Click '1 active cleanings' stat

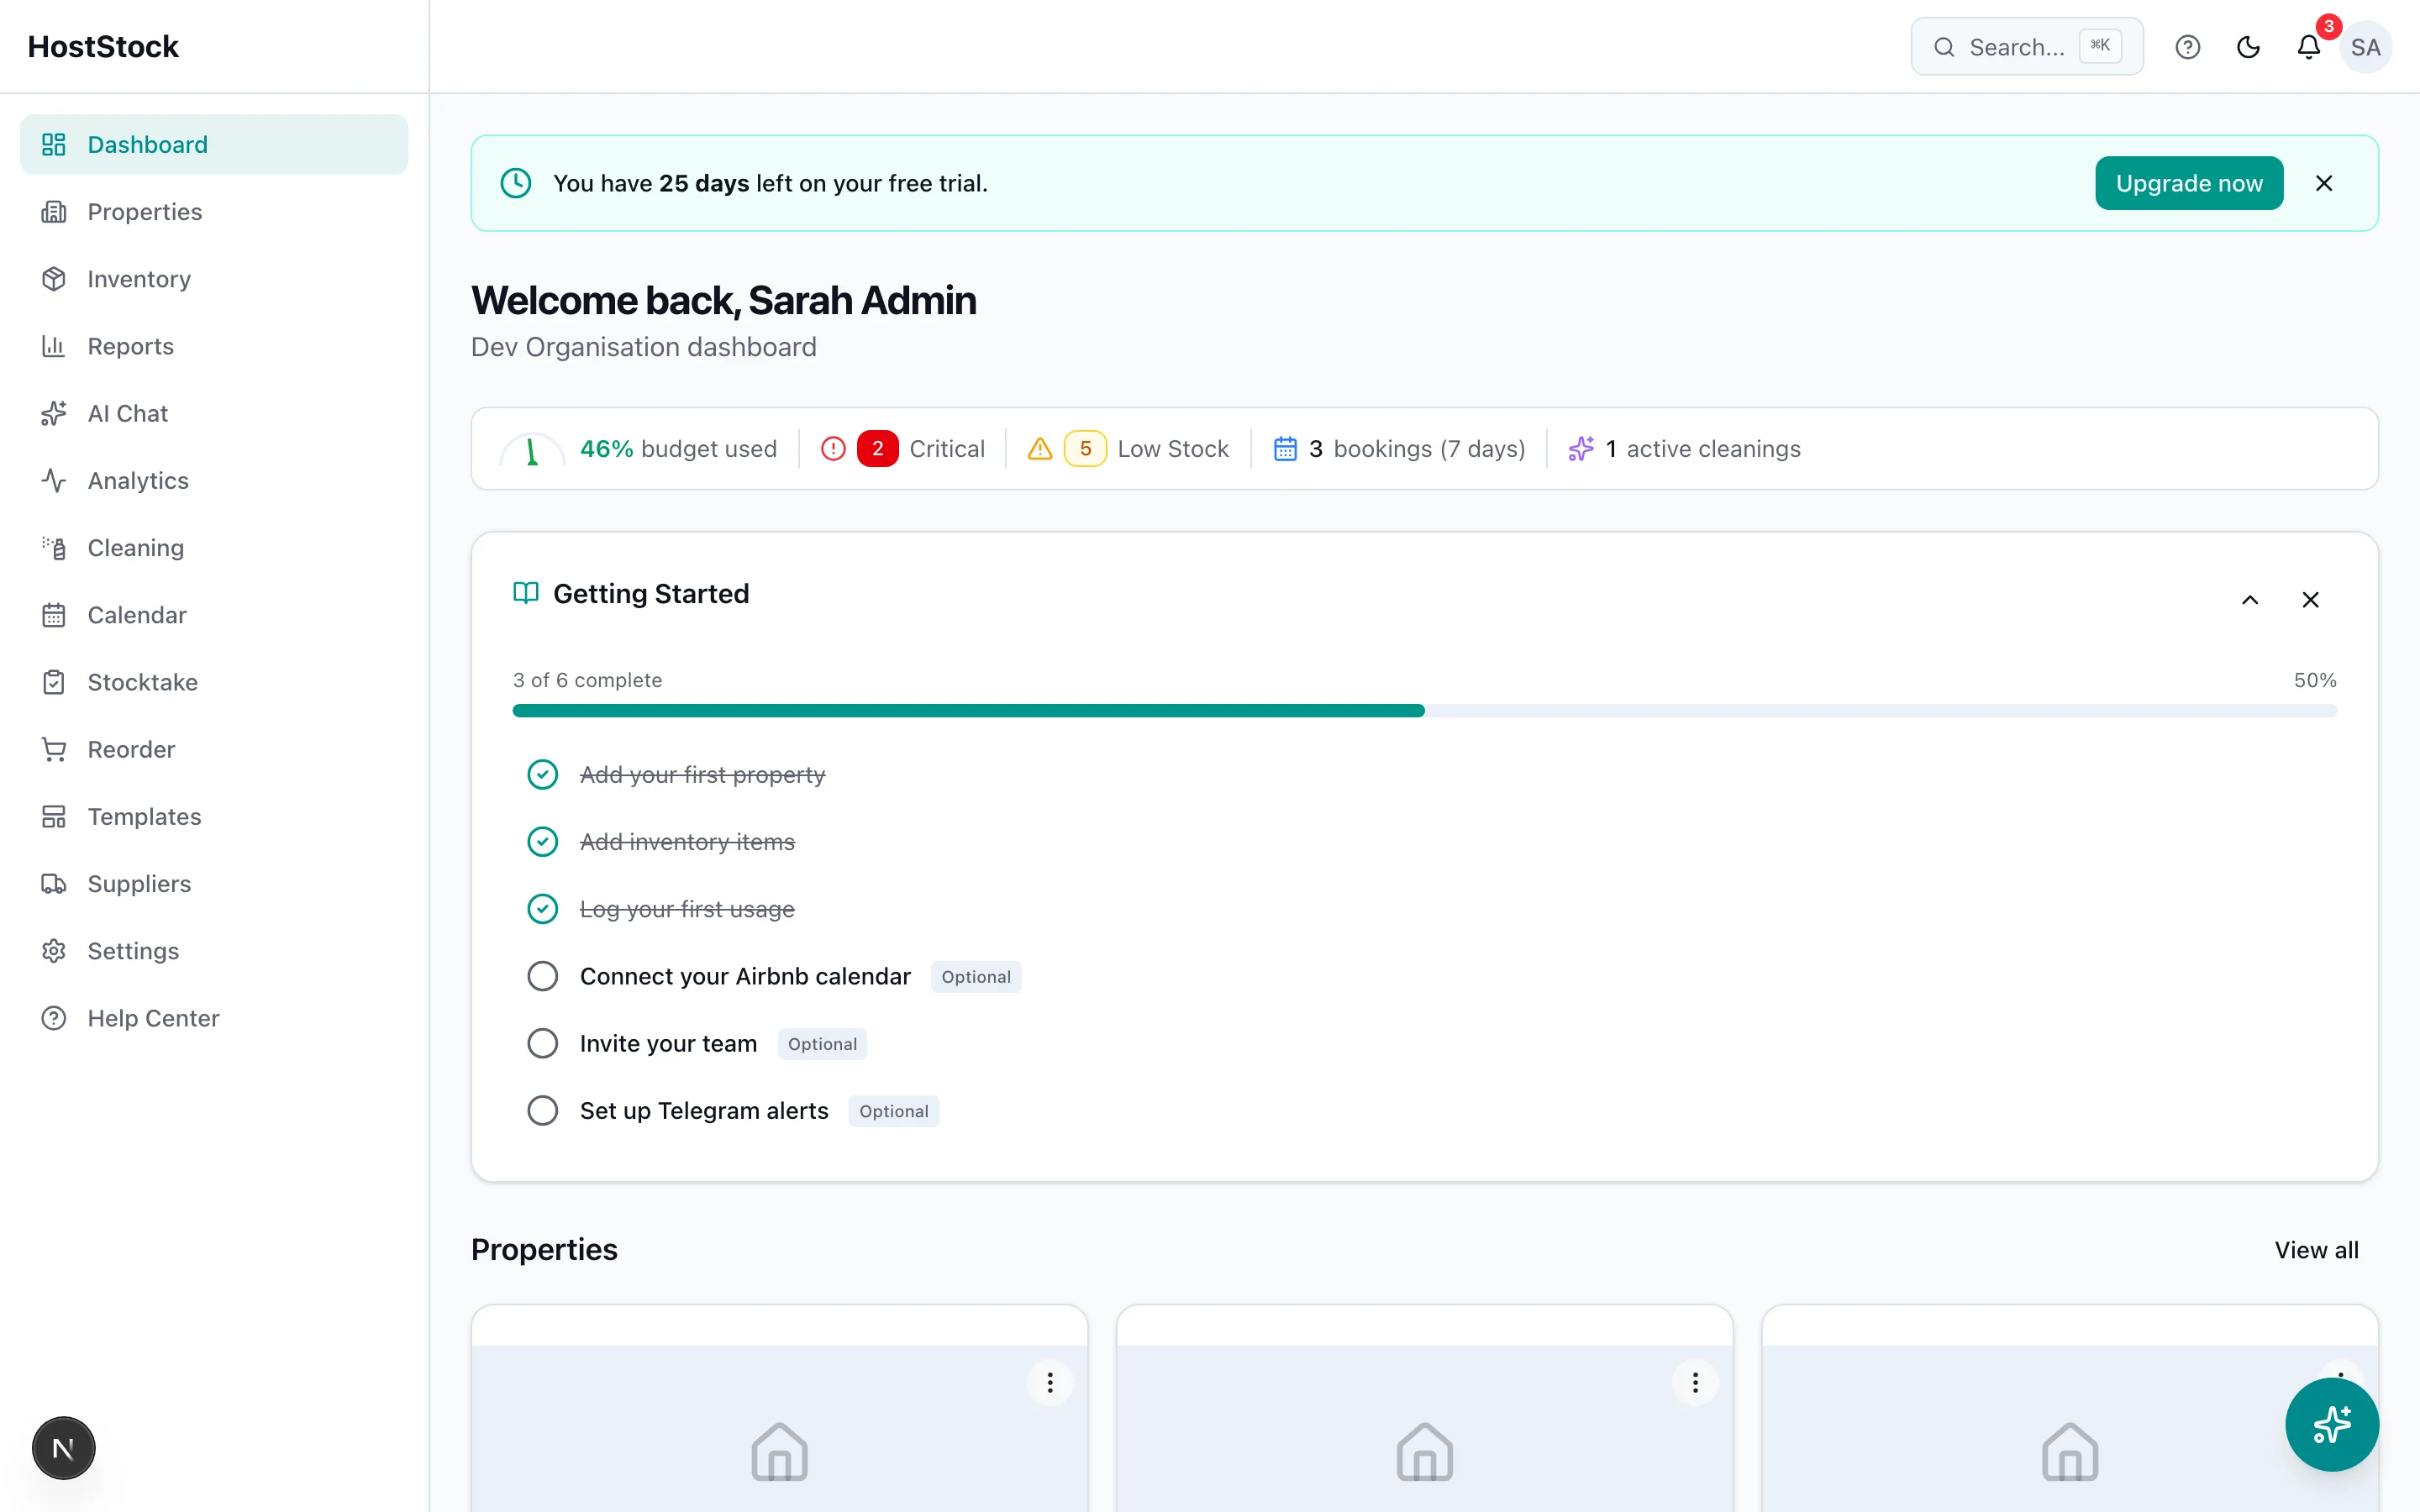coord(1684,449)
